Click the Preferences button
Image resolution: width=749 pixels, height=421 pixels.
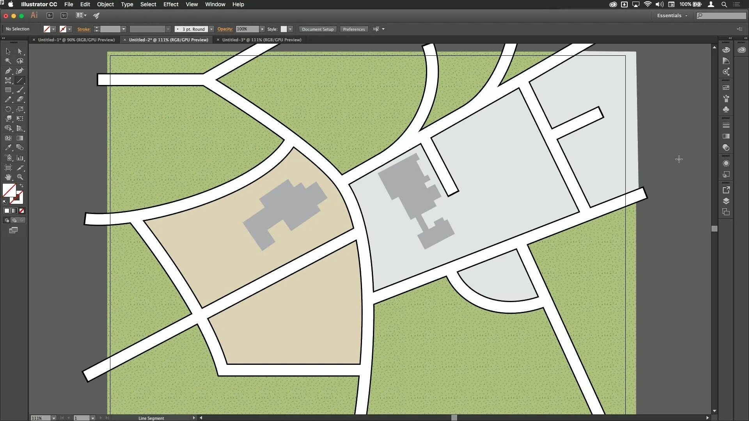pos(354,29)
